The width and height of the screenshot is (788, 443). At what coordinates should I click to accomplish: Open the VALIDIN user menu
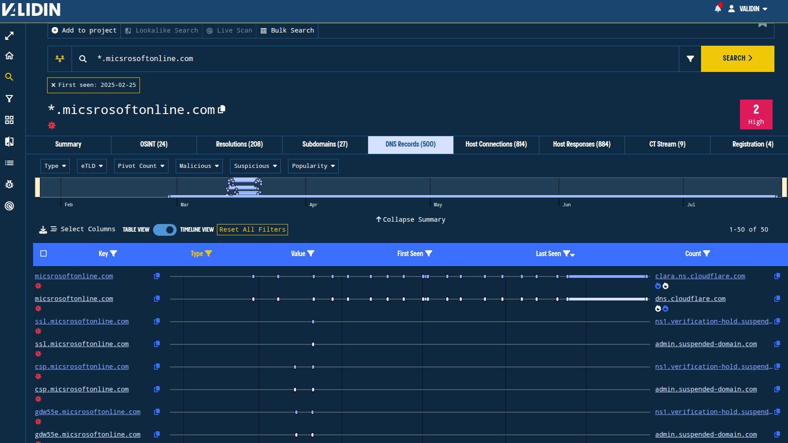pos(748,9)
